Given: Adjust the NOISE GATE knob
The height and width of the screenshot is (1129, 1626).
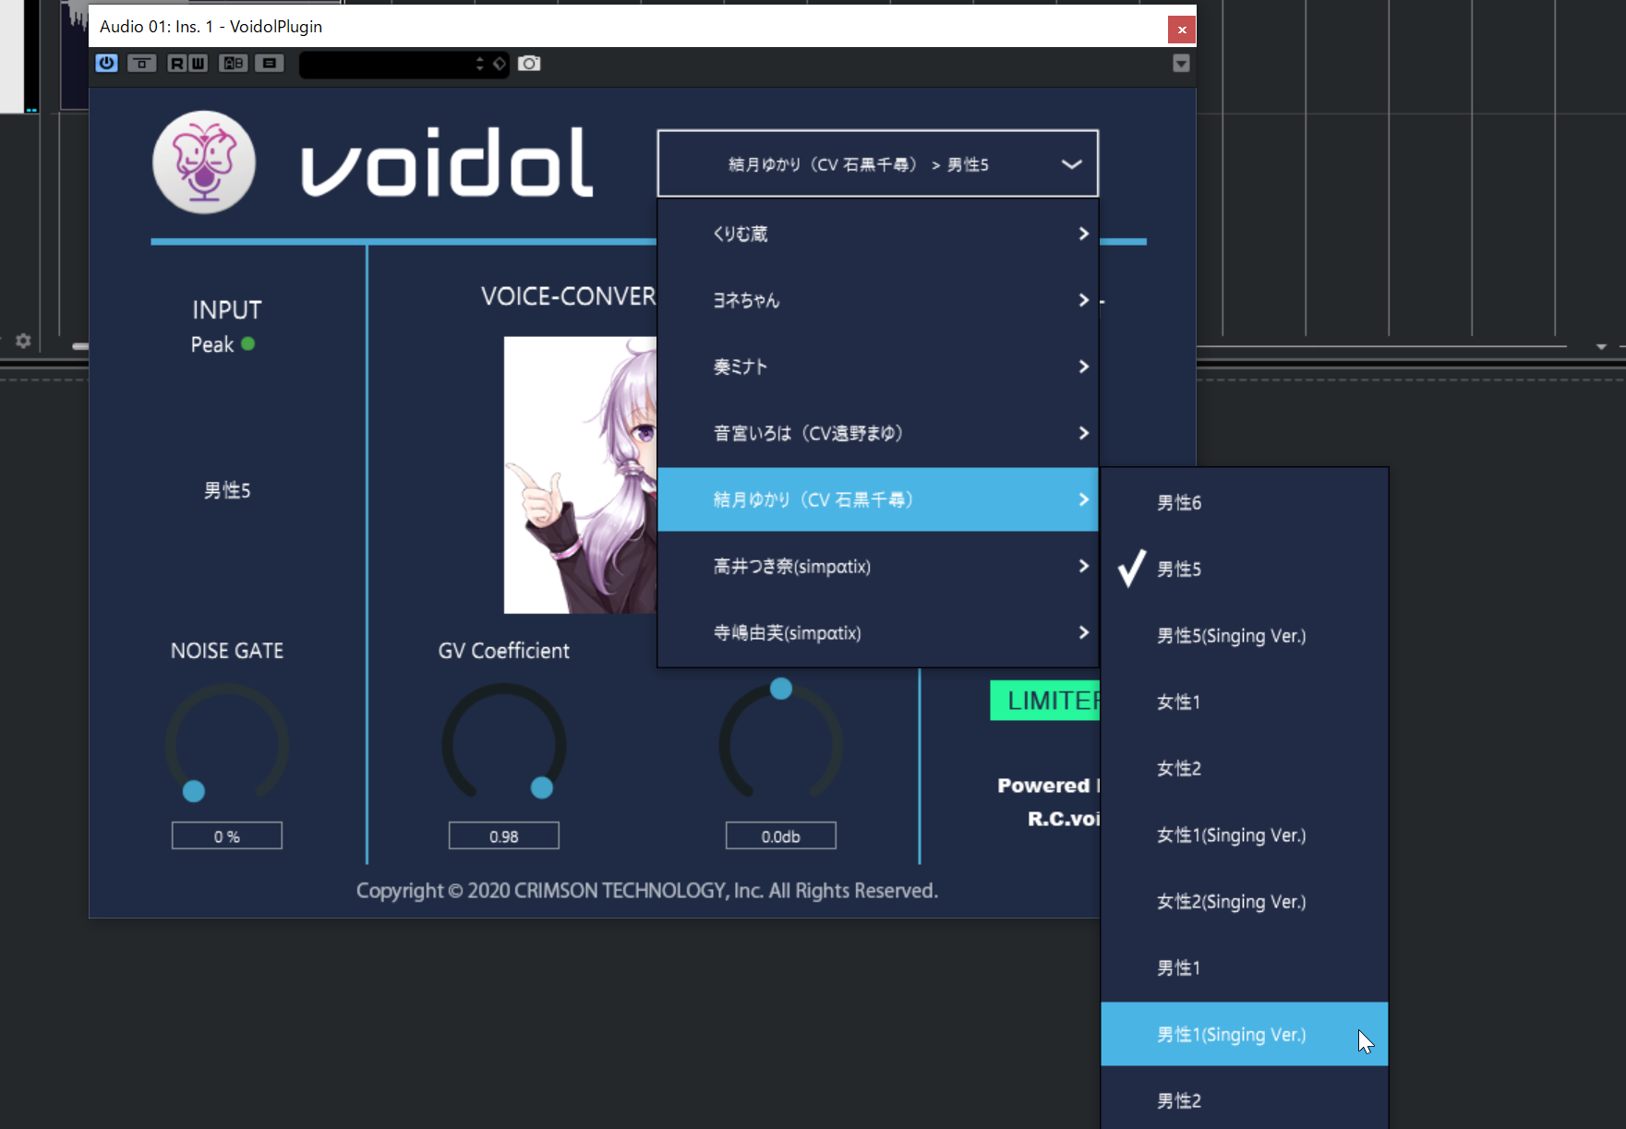Looking at the screenshot, I should (x=227, y=743).
